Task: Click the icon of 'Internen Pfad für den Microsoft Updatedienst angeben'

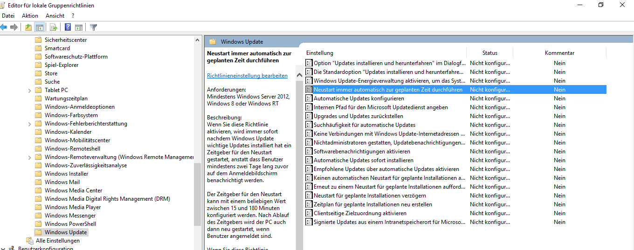Action: pos(309,107)
